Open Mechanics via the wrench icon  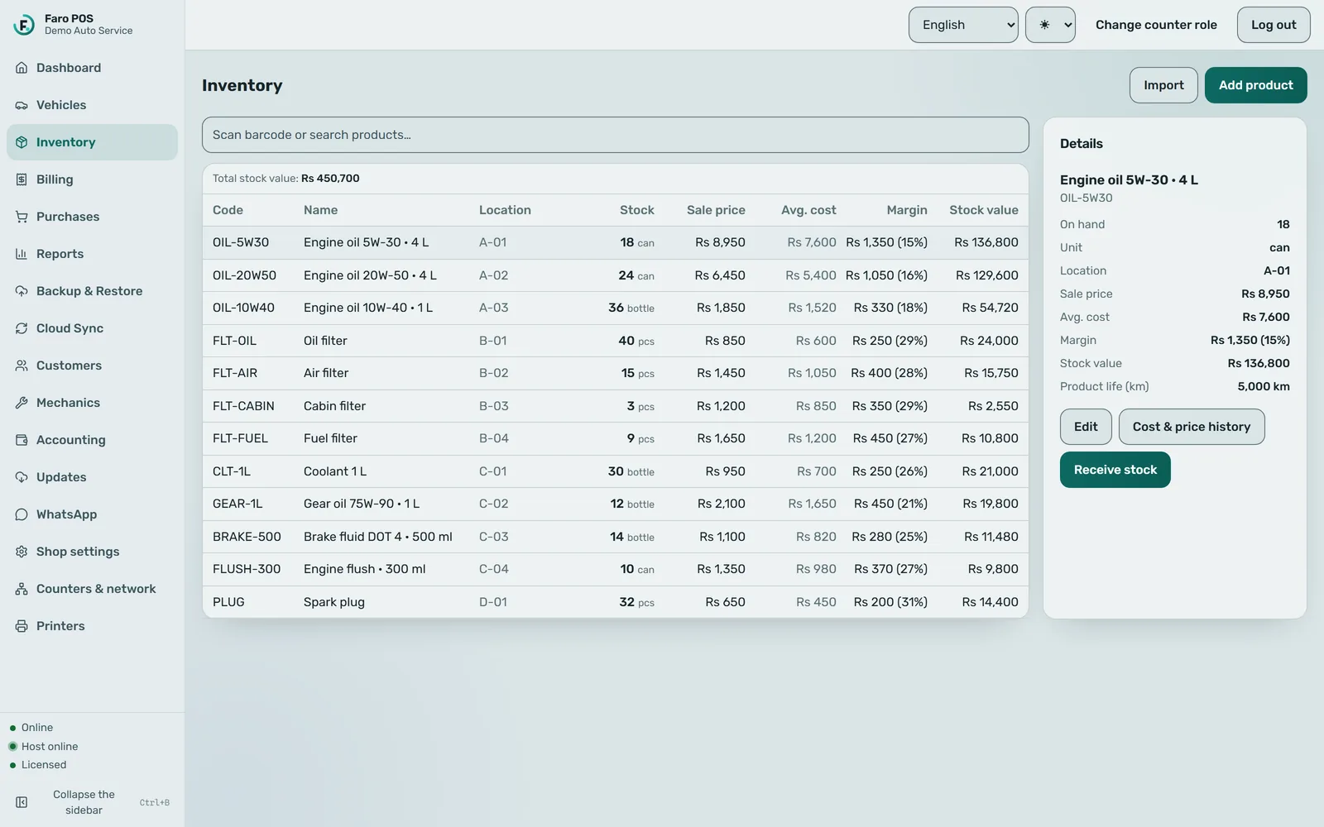coord(22,403)
